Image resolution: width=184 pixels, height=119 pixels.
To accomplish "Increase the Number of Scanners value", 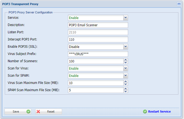I will [x=126, y=60].
